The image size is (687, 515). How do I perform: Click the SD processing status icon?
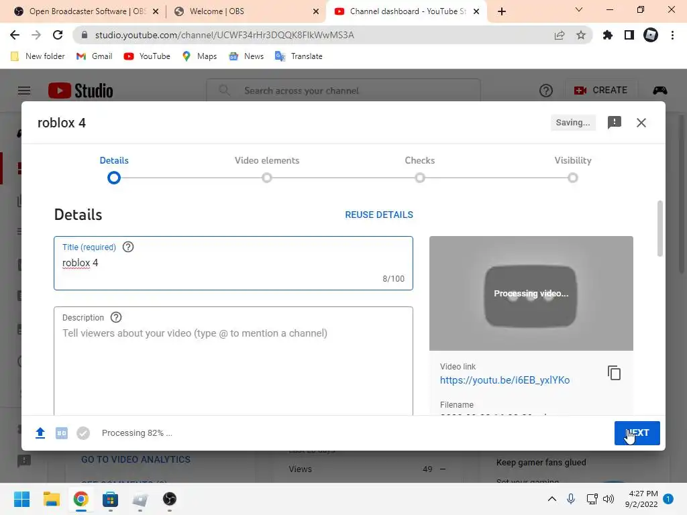(x=62, y=433)
